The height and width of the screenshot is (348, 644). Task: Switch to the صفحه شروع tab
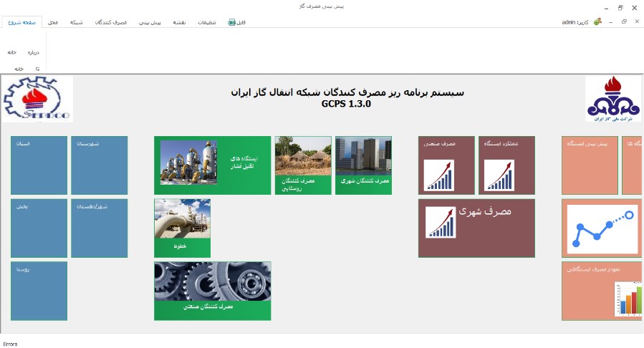click(21, 22)
